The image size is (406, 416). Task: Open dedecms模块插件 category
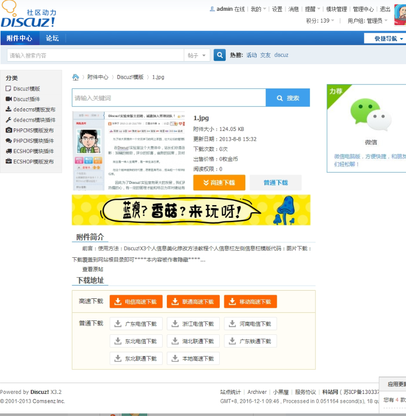pos(34,120)
